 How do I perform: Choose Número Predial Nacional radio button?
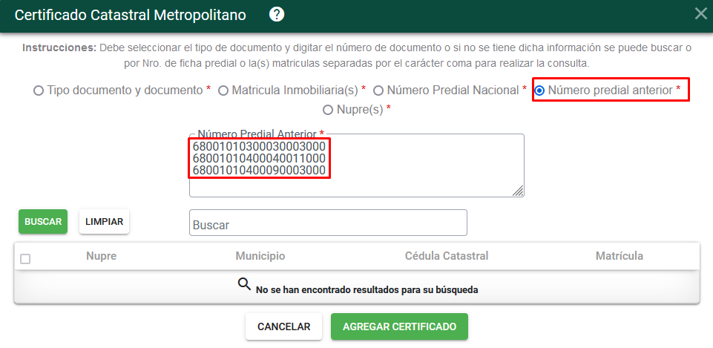click(378, 91)
